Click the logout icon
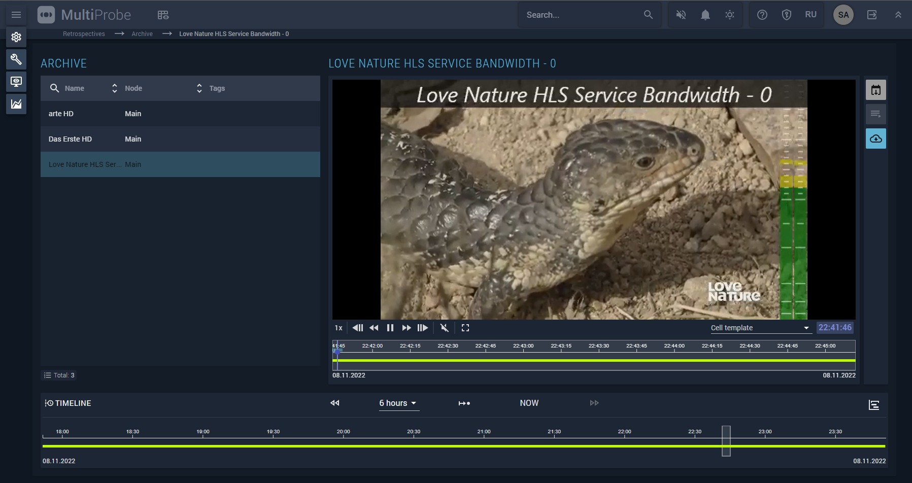912x483 pixels. (872, 15)
